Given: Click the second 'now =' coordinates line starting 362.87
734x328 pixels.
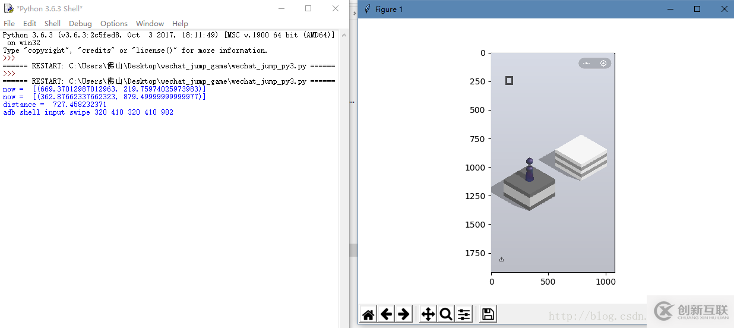Looking at the screenshot, I should click(x=104, y=97).
